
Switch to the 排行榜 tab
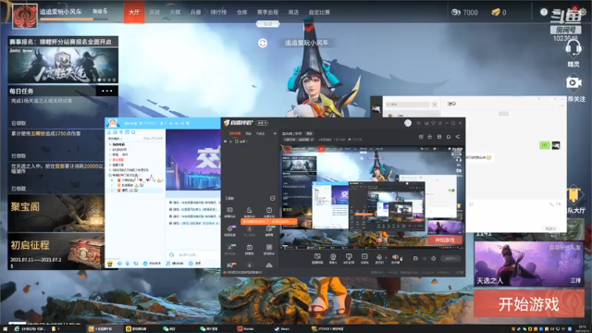218,12
